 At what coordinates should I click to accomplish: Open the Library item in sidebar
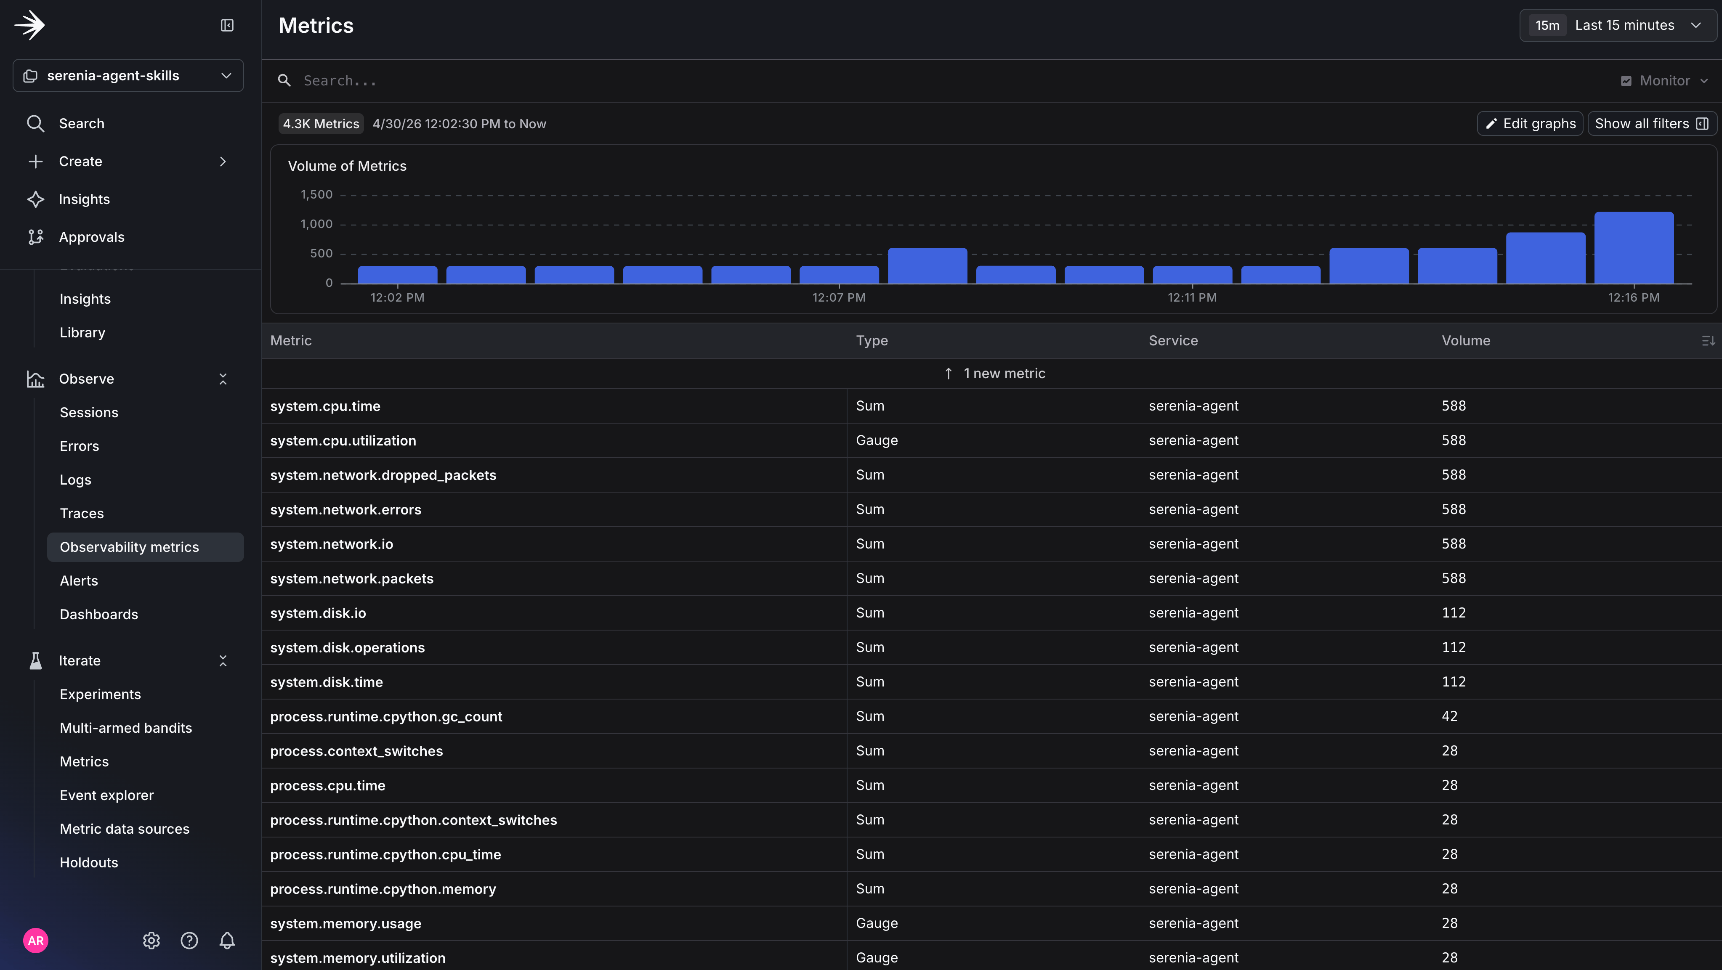click(82, 332)
